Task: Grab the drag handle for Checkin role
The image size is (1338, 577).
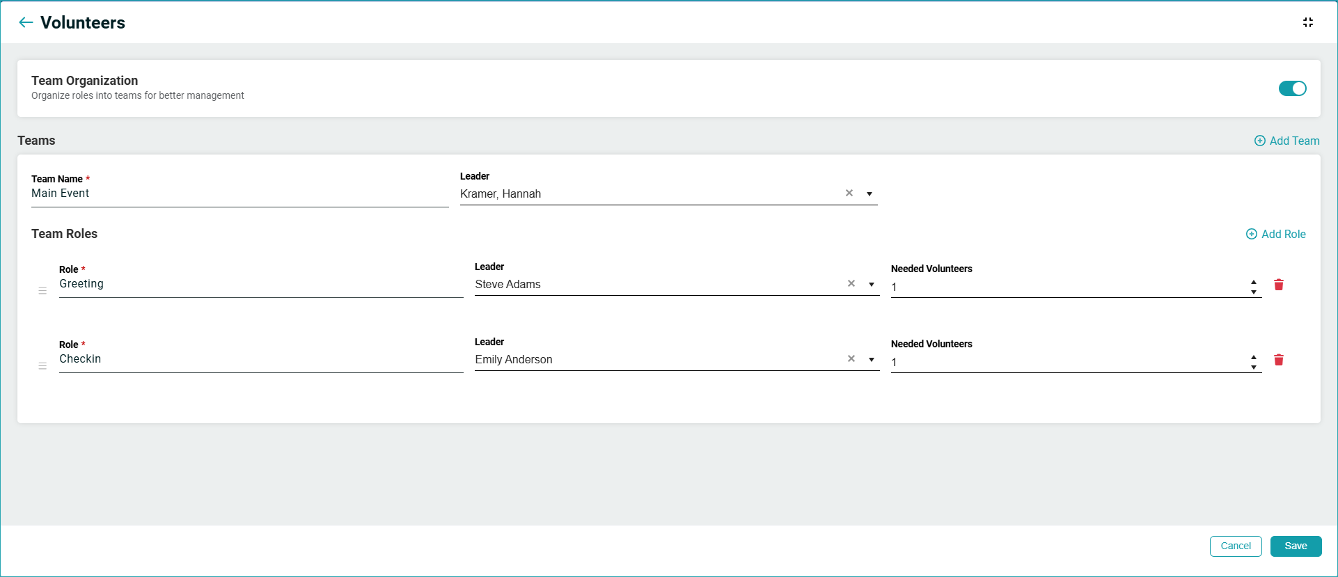Action: (x=42, y=366)
